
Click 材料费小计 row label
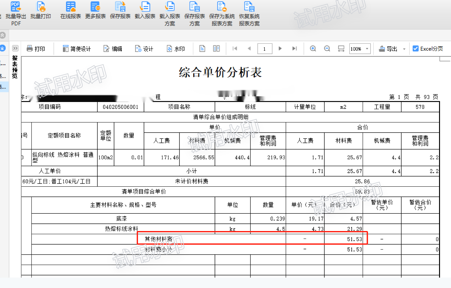click(158, 249)
